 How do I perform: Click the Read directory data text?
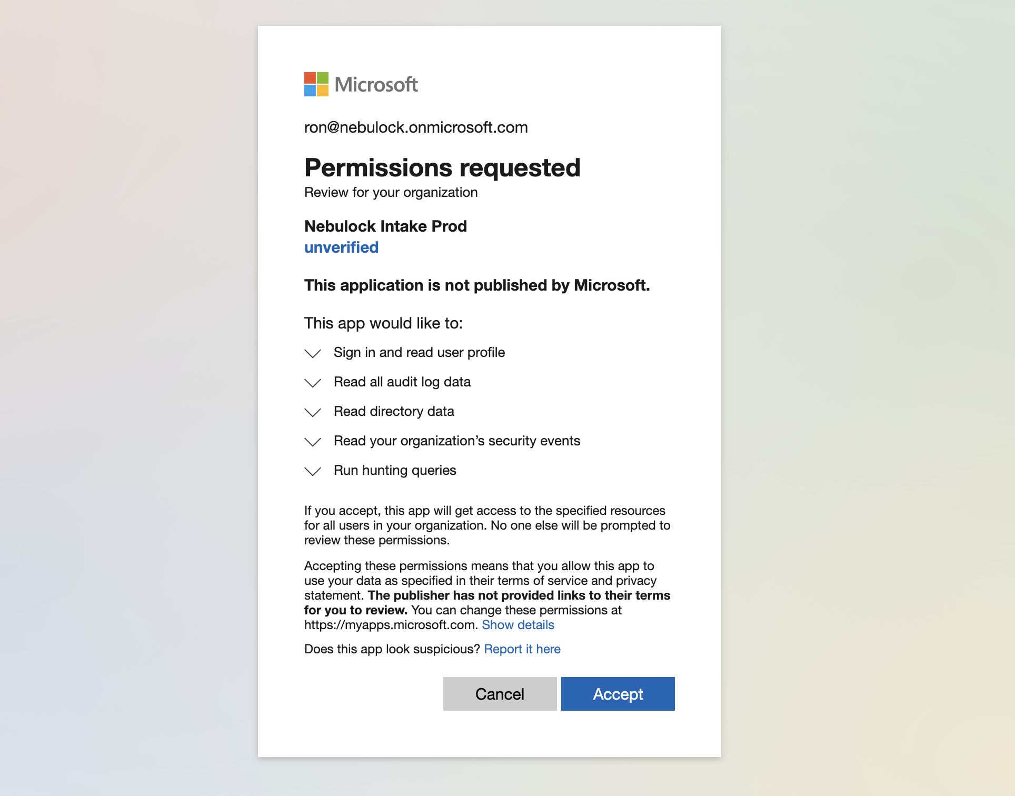394,411
